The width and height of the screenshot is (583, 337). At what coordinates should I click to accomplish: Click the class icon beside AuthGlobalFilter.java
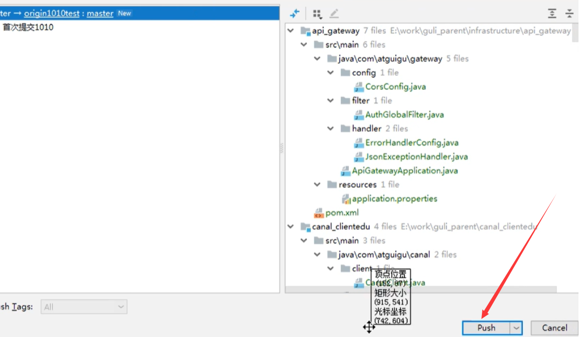pyautogui.click(x=358, y=114)
